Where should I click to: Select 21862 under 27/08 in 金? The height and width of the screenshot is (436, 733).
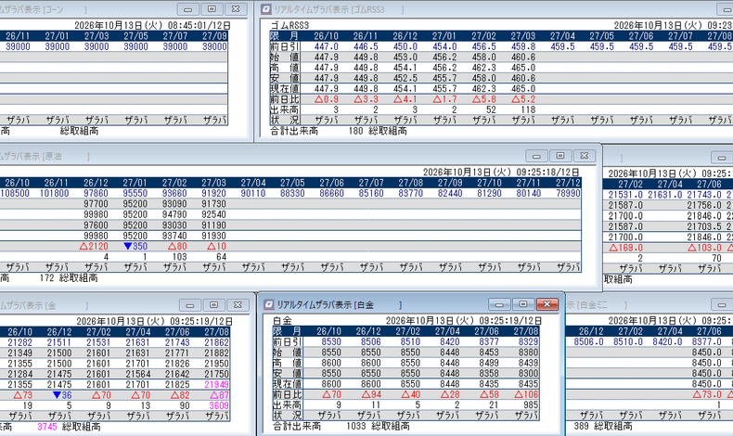pyautogui.click(x=216, y=342)
